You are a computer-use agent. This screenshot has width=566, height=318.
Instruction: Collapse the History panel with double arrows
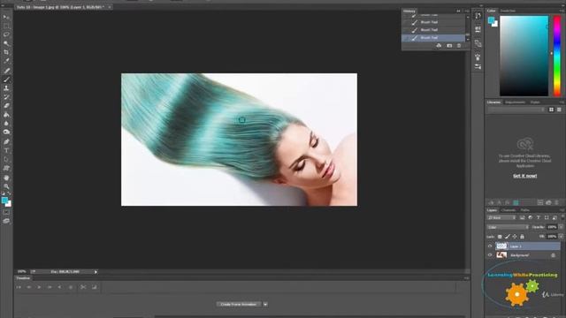[x=458, y=11]
